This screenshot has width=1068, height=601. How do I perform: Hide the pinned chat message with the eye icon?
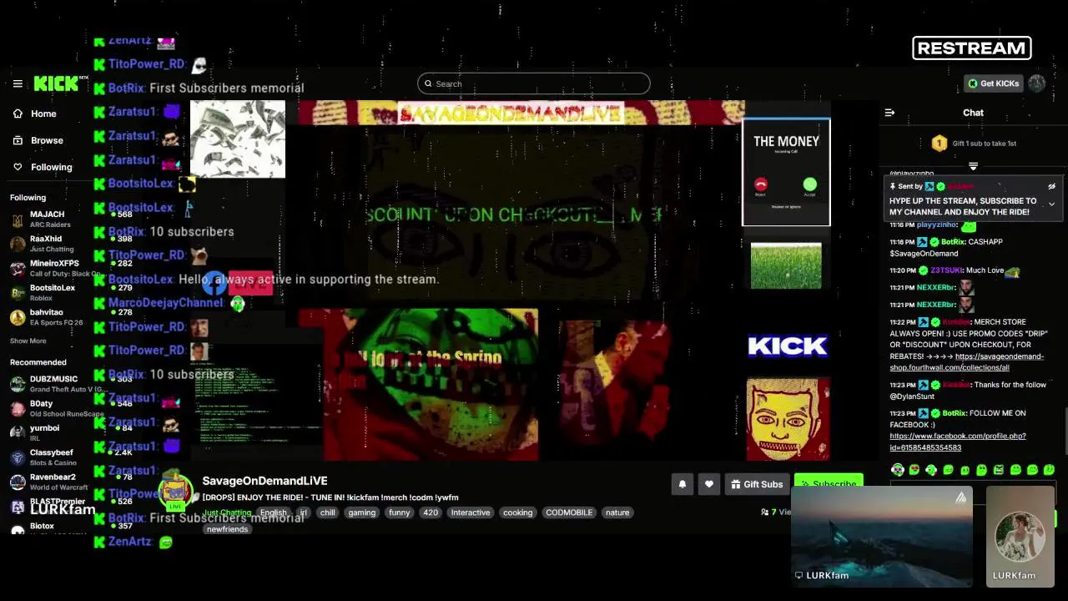pyautogui.click(x=1051, y=186)
